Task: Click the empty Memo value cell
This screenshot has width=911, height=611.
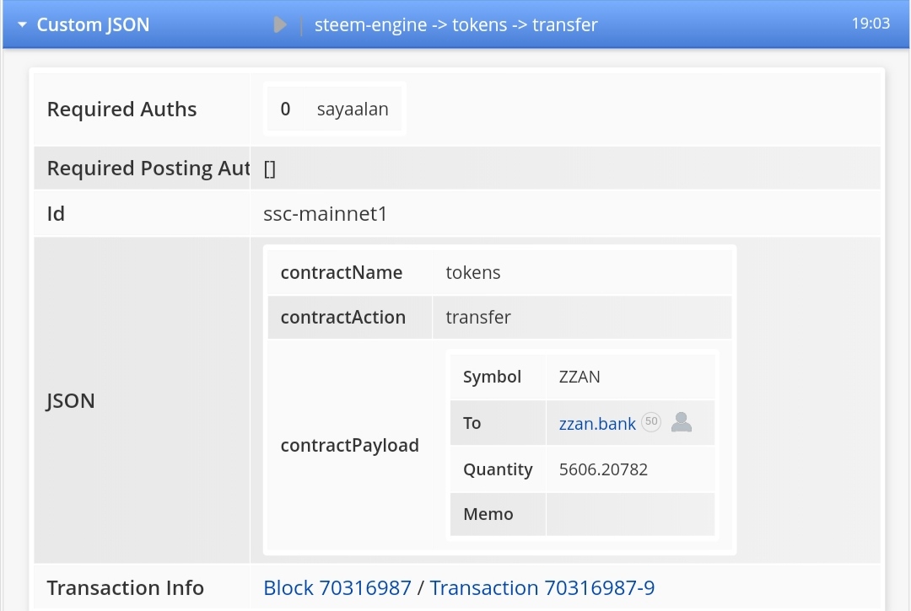Action: tap(630, 514)
